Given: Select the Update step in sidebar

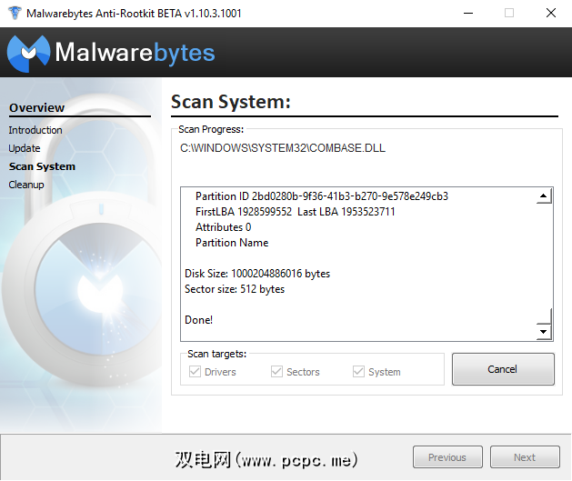Looking at the screenshot, I should tap(25, 148).
